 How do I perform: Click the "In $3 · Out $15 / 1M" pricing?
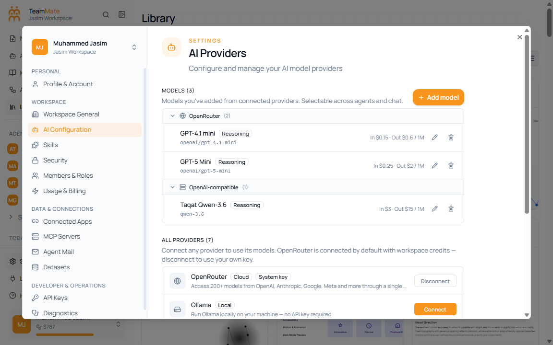[x=402, y=209]
